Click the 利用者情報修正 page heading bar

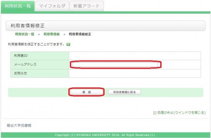click(105, 25)
